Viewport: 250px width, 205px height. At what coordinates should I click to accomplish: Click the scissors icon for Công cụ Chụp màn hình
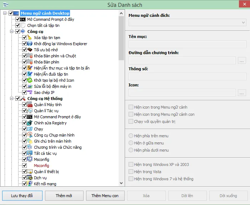(30, 135)
